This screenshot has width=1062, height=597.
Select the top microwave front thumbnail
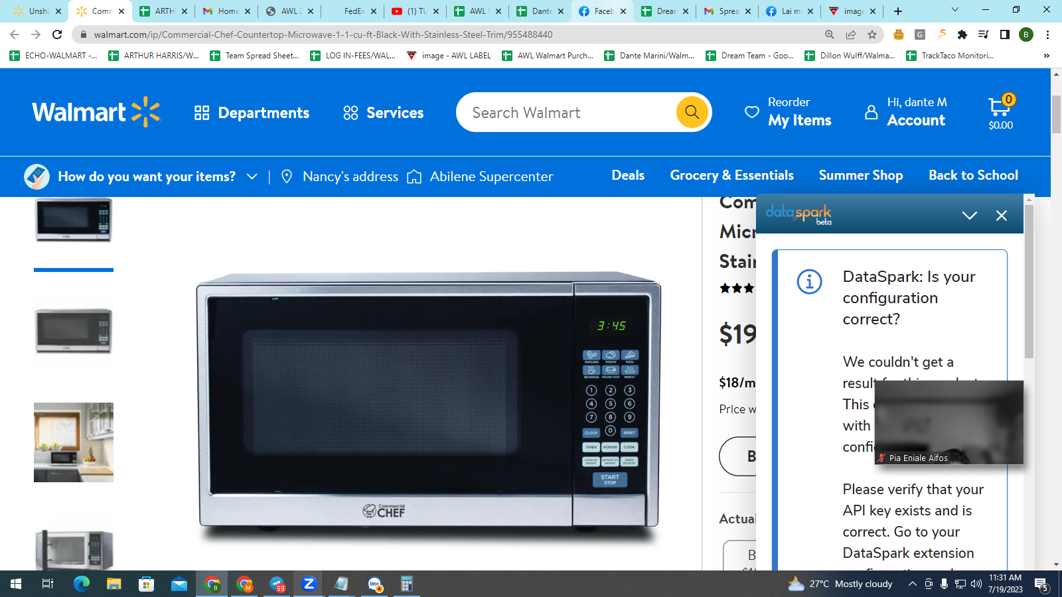tap(74, 220)
